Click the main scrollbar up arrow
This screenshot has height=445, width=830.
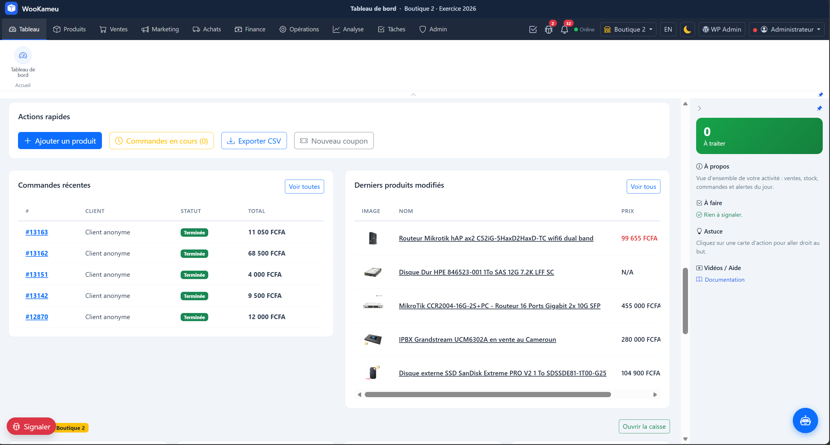point(685,104)
